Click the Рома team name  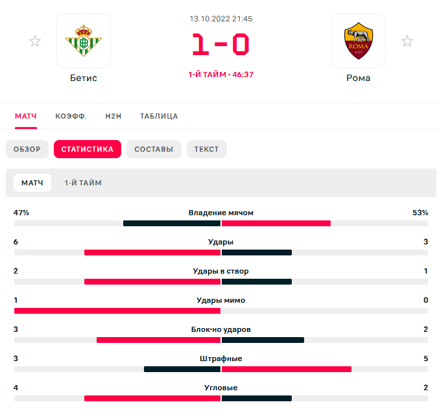pyautogui.click(x=359, y=78)
